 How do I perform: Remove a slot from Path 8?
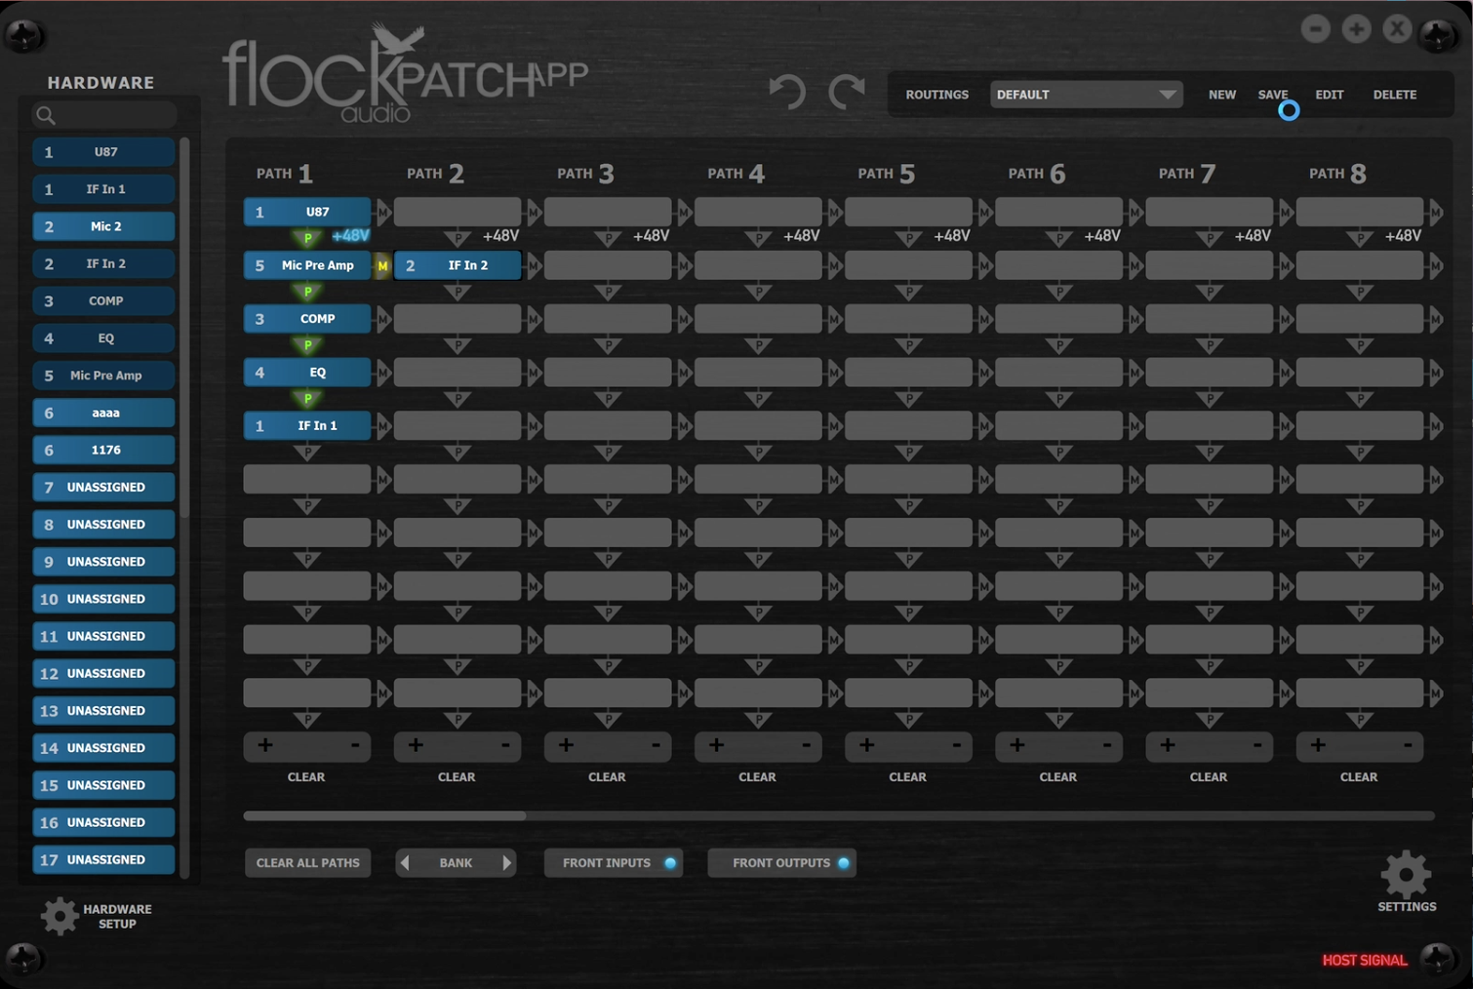click(x=1408, y=745)
